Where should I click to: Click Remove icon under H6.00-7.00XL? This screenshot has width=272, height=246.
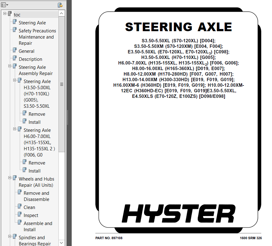click(24, 162)
